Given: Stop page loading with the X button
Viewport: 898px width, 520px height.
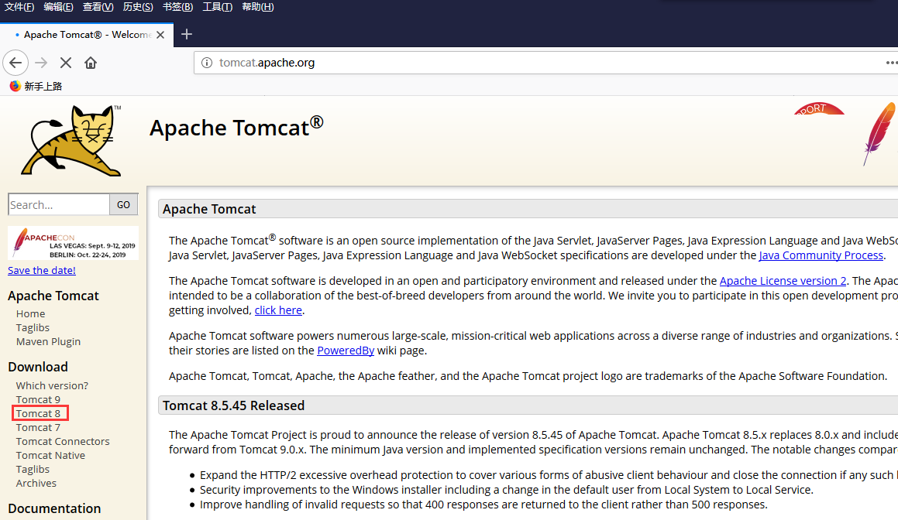Looking at the screenshot, I should [x=66, y=63].
